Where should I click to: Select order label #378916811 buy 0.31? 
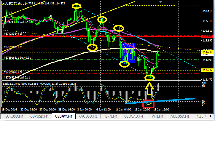coord(17,58)
